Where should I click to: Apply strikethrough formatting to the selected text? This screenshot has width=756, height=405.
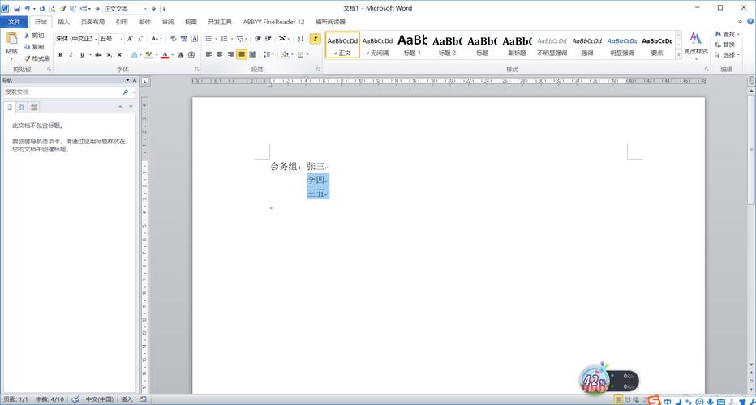98,55
